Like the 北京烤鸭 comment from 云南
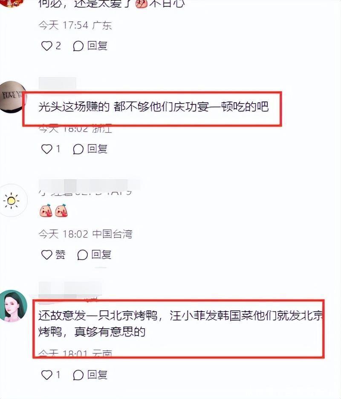The height and width of the screenshot is (399, 341). (46, 375)
